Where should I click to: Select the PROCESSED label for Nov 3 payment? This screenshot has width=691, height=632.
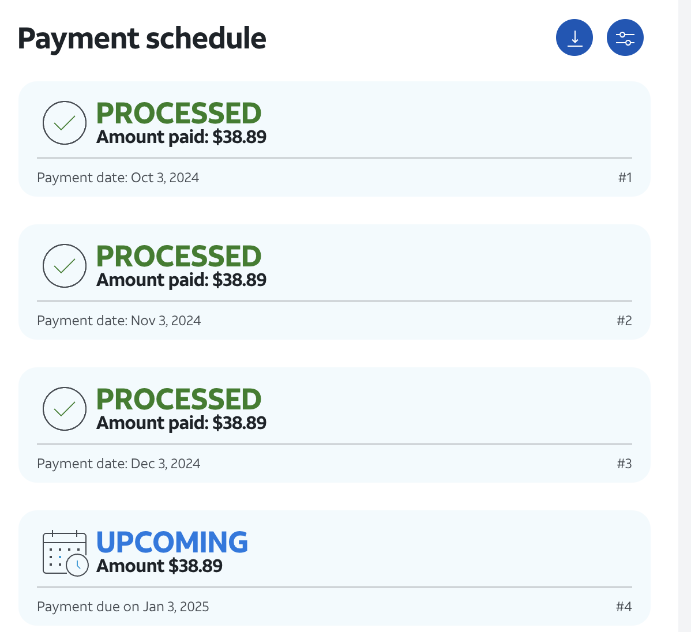179,257
